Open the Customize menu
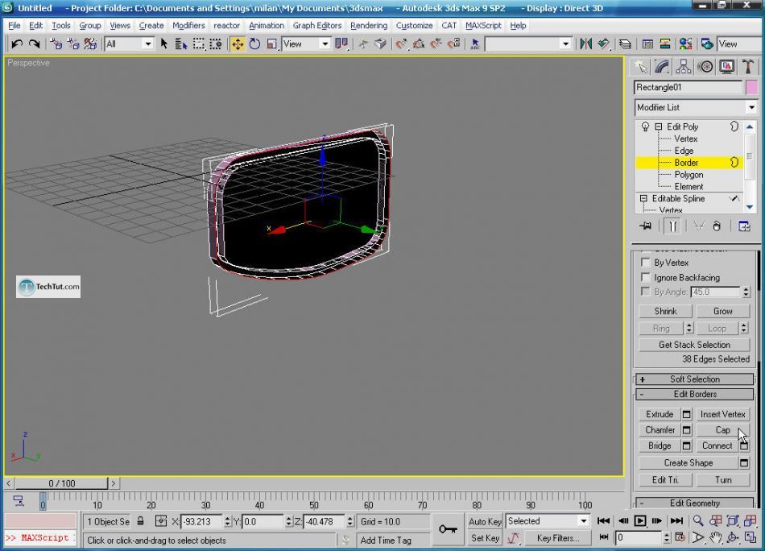The width and height of the screenshot is (765, 551). (414, 26)
